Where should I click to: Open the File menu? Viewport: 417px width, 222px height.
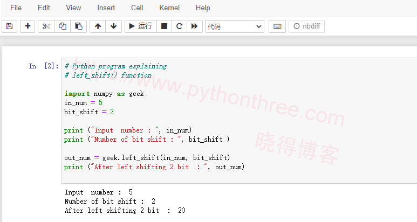click(x=16, y=8)
